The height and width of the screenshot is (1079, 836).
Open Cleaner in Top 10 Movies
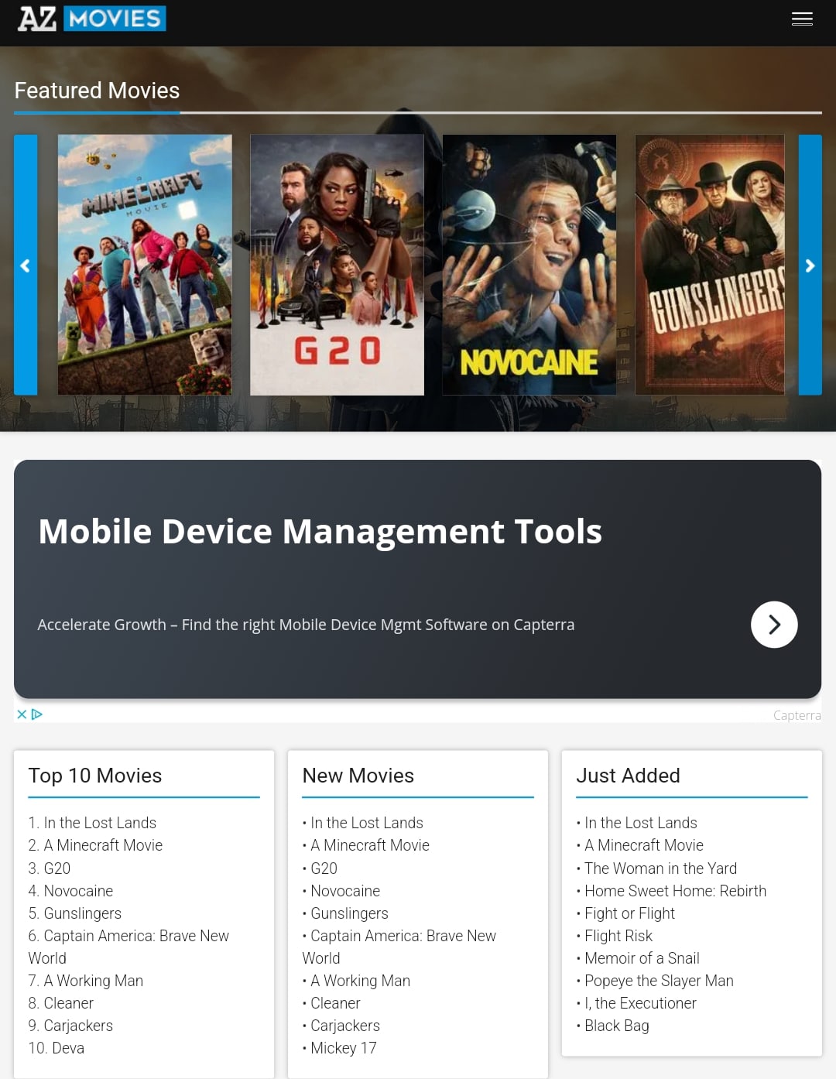point(68,1003)
